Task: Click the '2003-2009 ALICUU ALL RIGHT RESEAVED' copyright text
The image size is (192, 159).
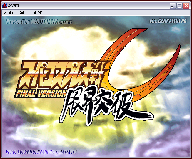Action: point(41,152)
